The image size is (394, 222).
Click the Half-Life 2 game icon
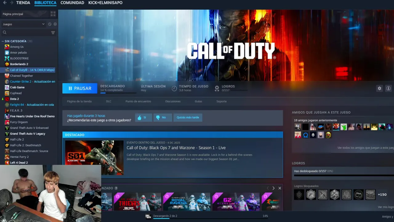[7, 139]
